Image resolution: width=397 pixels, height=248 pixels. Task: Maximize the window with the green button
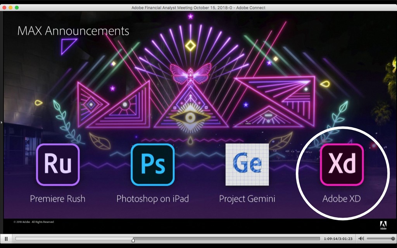[x=17, y=8]
